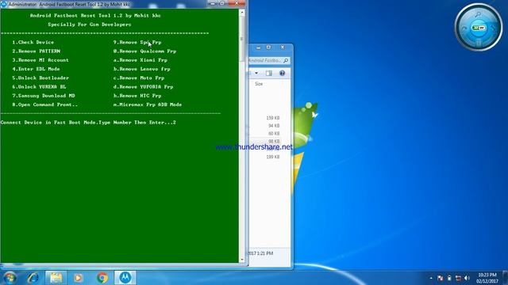Viewport: 508px width, 285px height.
Task: Click the magnifier on the circular desktop gadget
Action: 478,14
